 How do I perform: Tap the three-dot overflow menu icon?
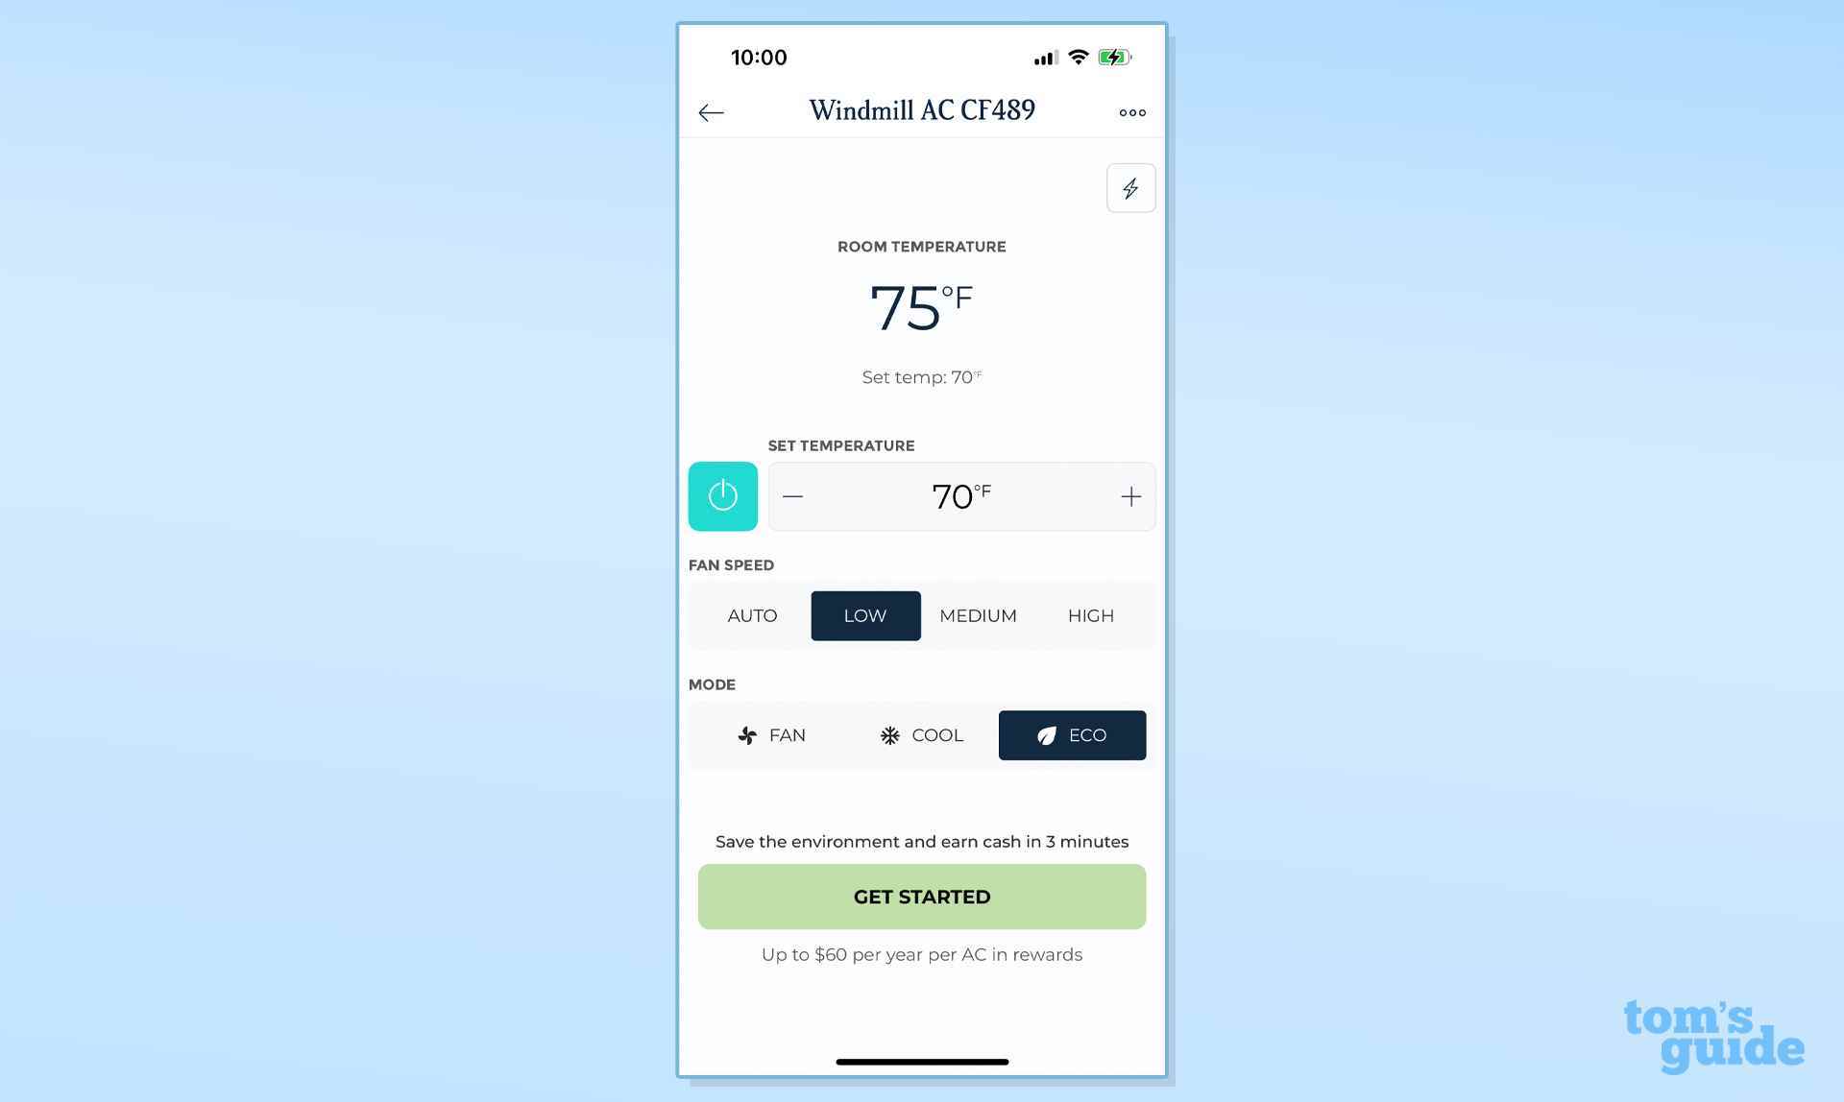(x=1130, y=111)
